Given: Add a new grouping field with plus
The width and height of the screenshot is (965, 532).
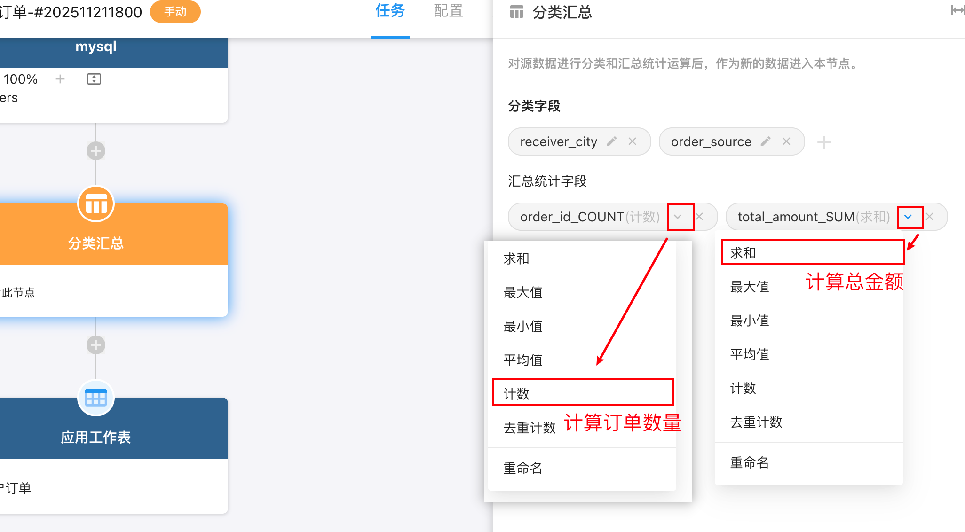Looking at the screenshot, I should 823,142.
